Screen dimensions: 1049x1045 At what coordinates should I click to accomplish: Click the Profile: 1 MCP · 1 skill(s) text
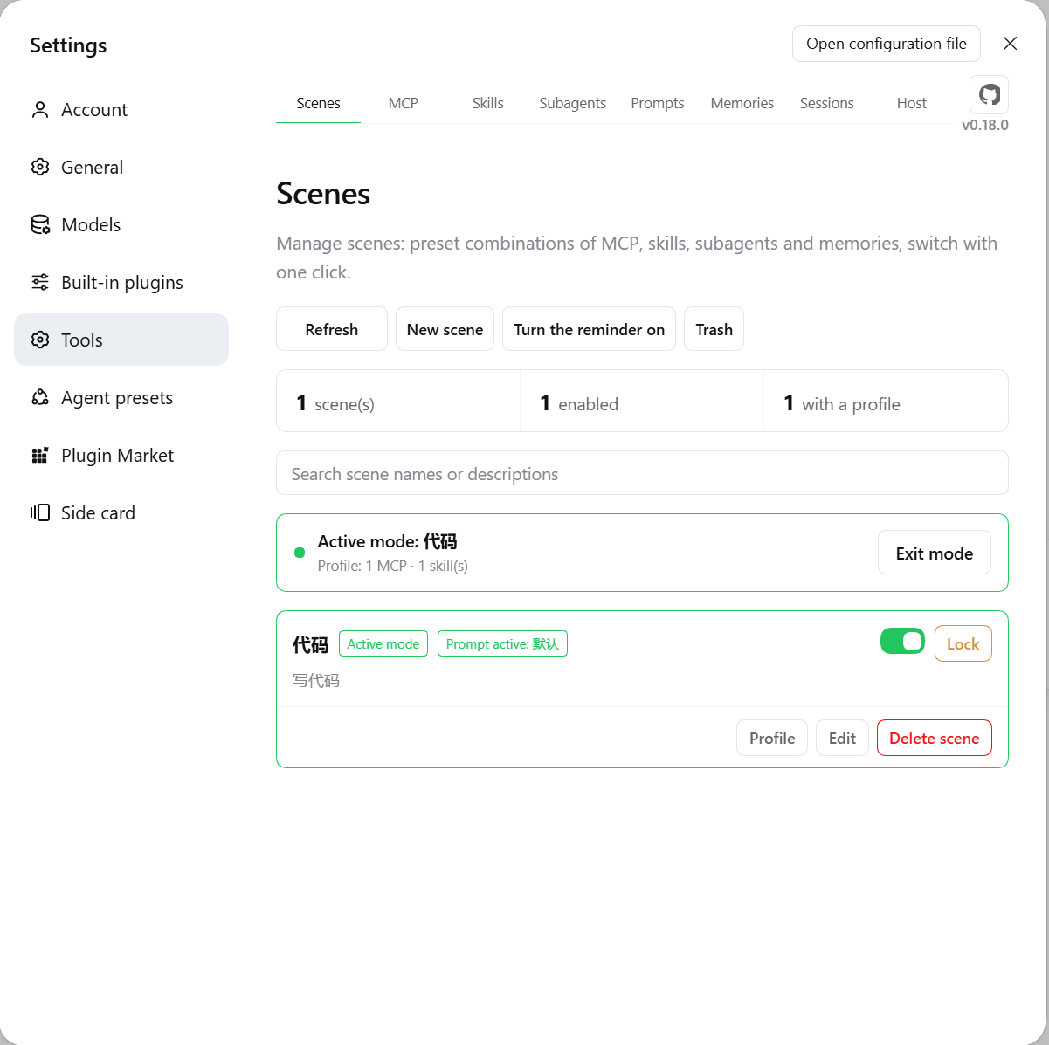pyautogui.click(x=392, y=566)
